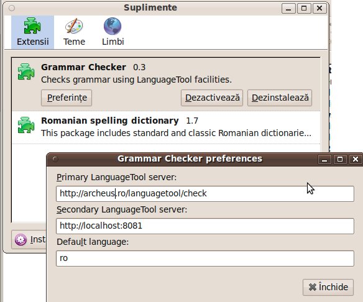The image size is (363, 302).
Task: Click the partially hidden Install button
Action: tap(29, 239)
